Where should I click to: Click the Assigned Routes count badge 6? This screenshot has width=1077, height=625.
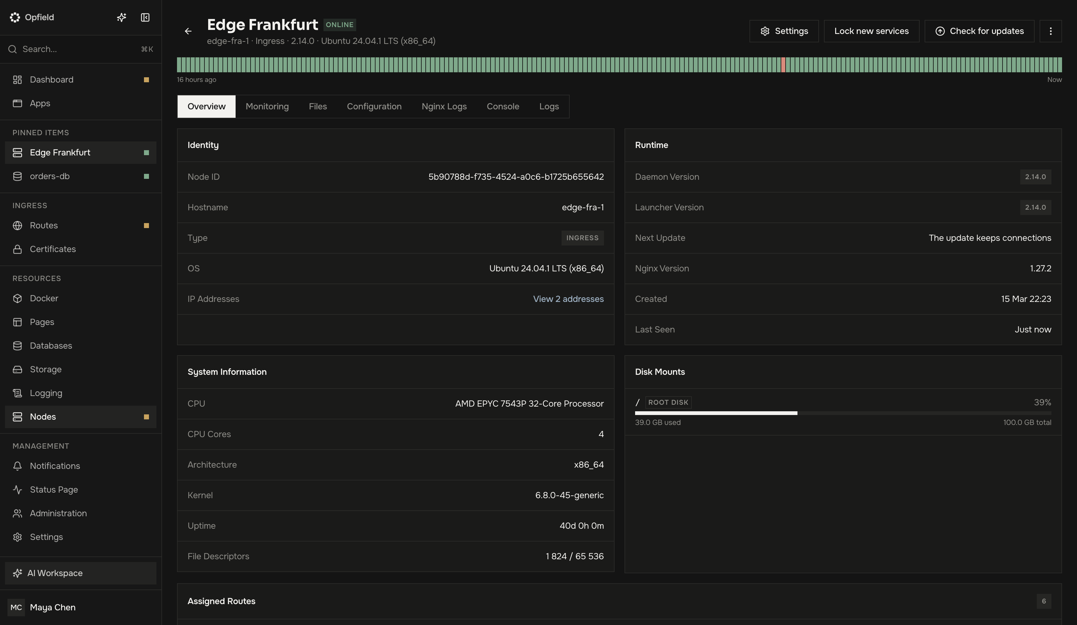(x=1044, y=601)
